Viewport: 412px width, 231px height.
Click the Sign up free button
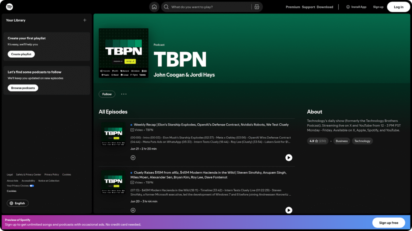[x=388, y=223]
